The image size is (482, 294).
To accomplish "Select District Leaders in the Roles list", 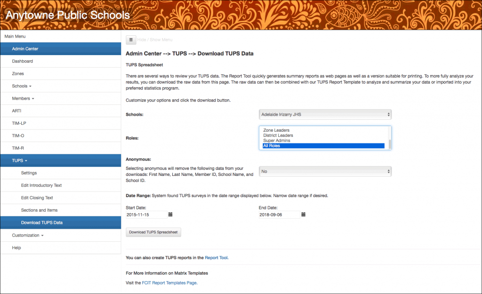I will tap(278, 135).
